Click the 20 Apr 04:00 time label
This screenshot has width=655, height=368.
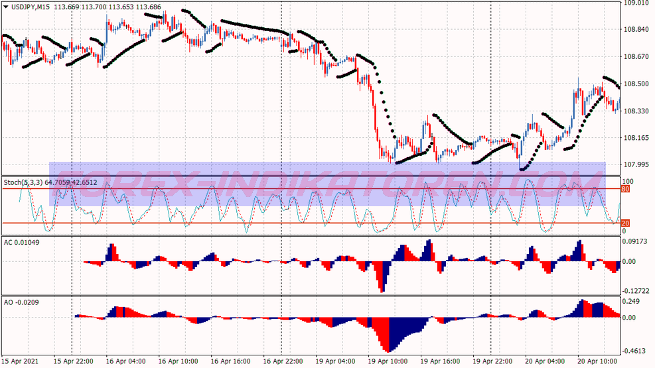point(544,362)
